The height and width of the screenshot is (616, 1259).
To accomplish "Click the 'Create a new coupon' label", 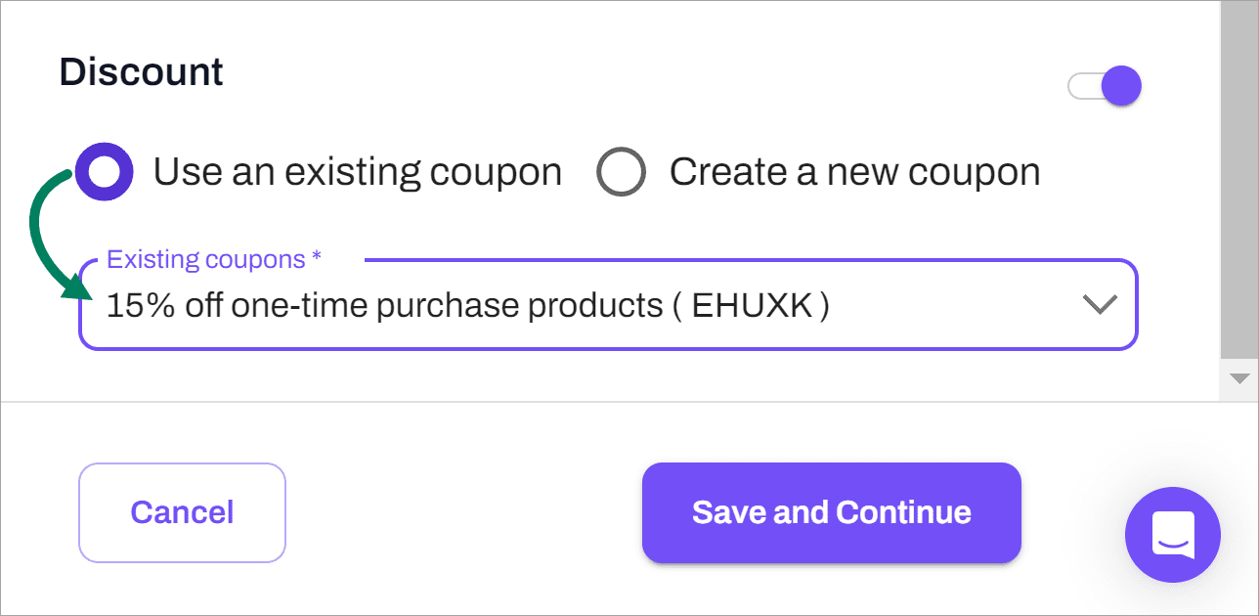I will click(854, 172).
